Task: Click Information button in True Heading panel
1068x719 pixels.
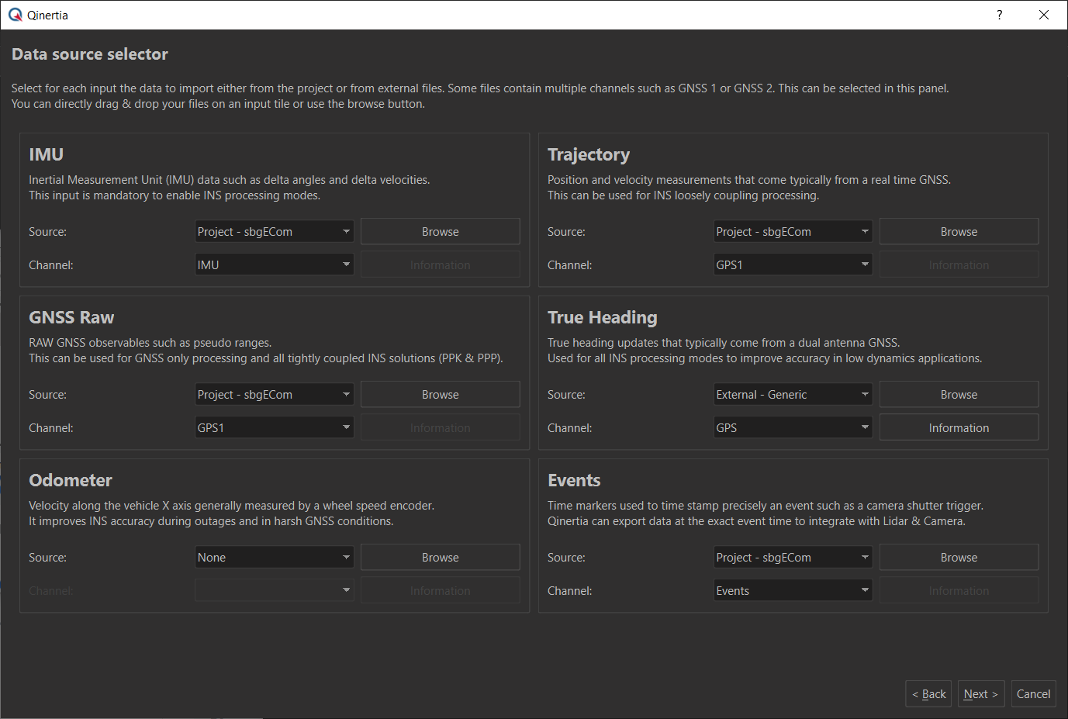Action: click(959, 428)
